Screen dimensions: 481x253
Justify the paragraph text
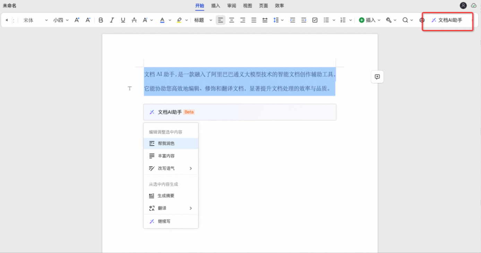click(x=254, y=20)
